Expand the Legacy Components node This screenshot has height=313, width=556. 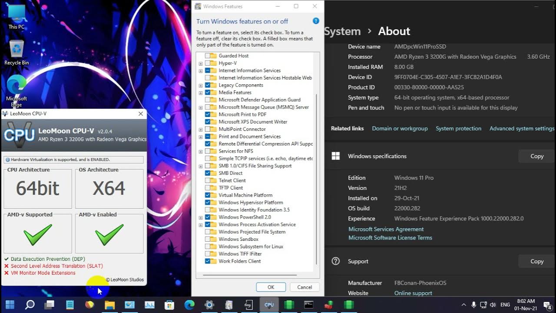tap(201, 86)
